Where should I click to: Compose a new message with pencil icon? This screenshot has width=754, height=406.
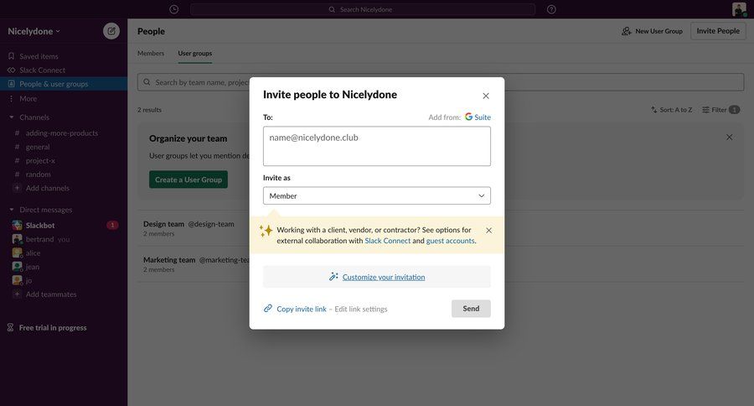coord(111,31)
